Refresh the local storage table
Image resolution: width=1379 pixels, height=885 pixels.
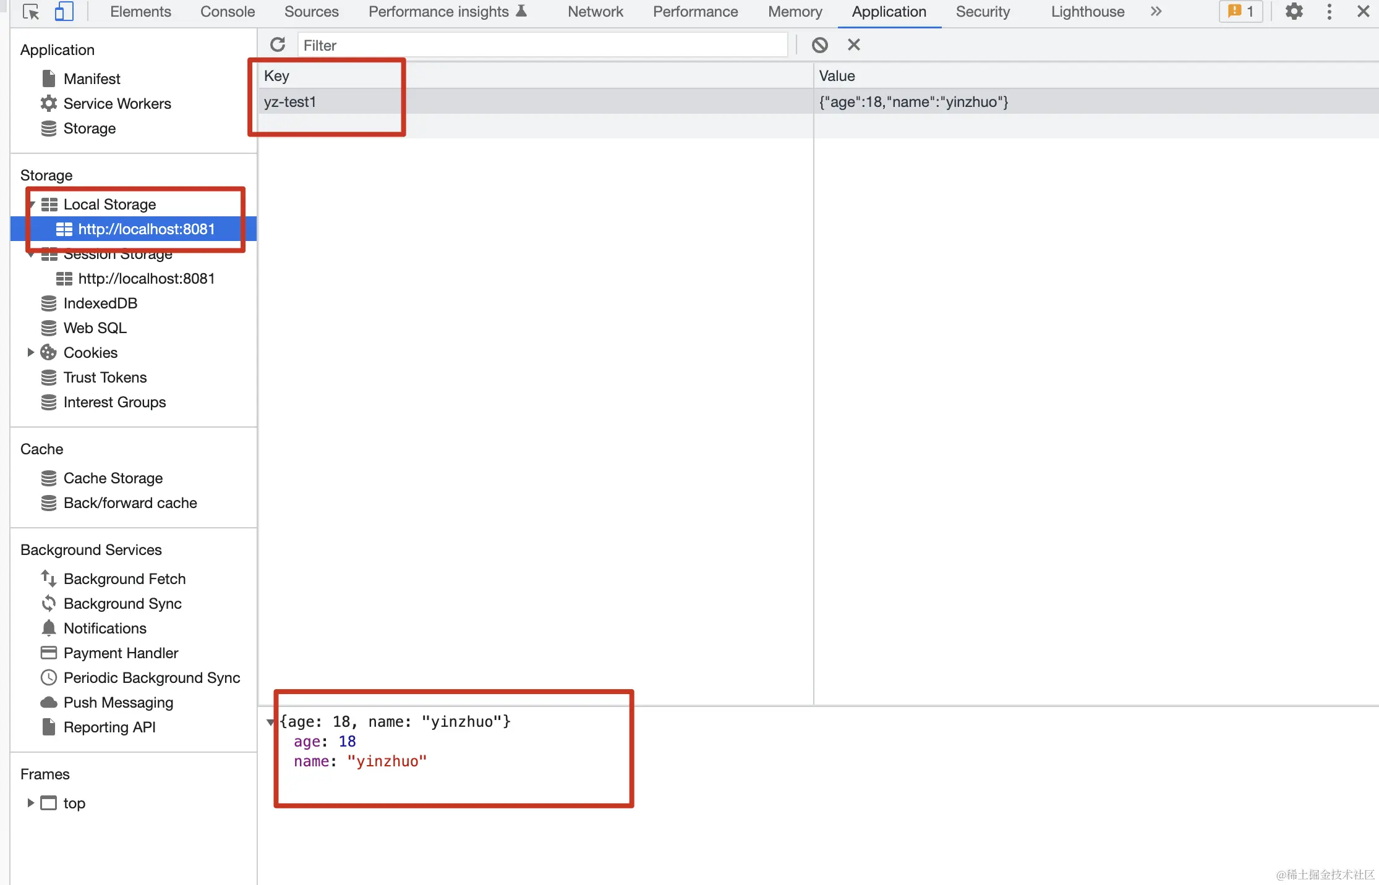pos(278,44)
